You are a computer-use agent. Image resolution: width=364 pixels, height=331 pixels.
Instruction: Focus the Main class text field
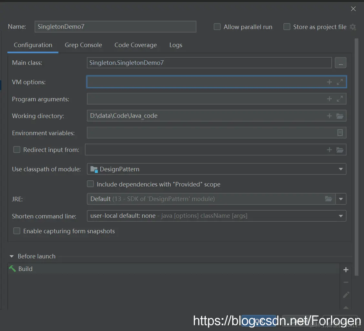(x=209, y=63)
